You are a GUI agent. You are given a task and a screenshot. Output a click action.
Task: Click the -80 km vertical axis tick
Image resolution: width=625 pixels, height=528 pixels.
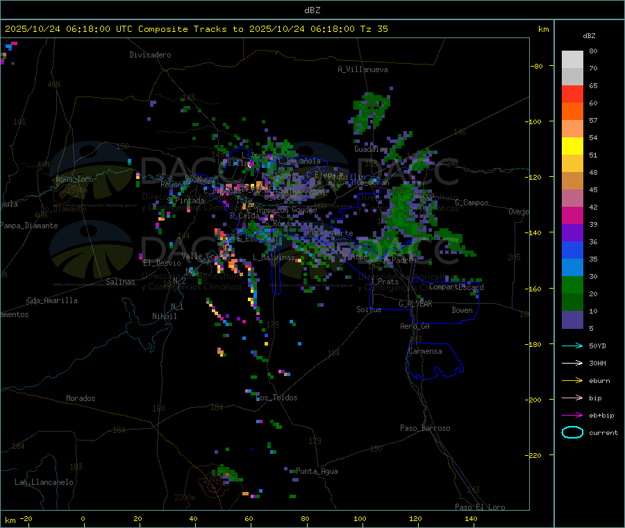(537, 66)
